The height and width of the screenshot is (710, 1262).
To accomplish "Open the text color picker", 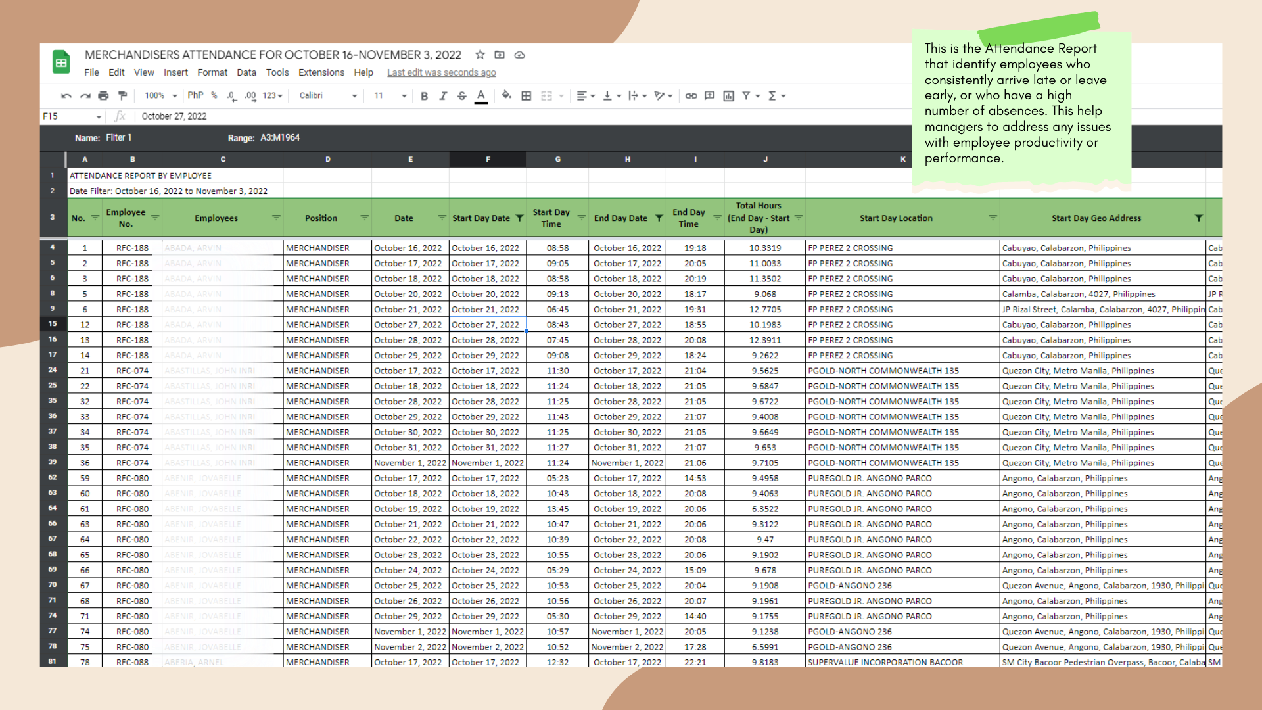I will 481,96.
